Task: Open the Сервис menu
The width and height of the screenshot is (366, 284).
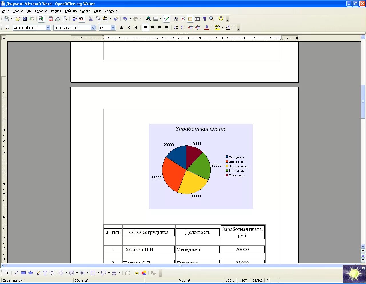Action: click(x=85, y=11)
